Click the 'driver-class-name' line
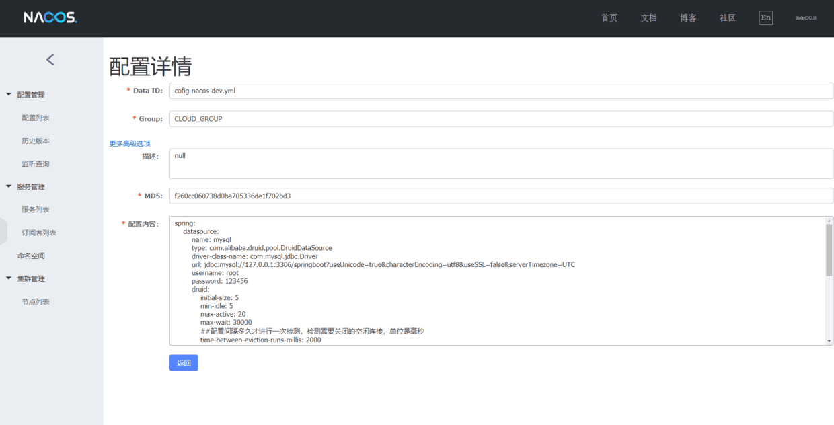This screenshot has width=834, height=425. 255,256
